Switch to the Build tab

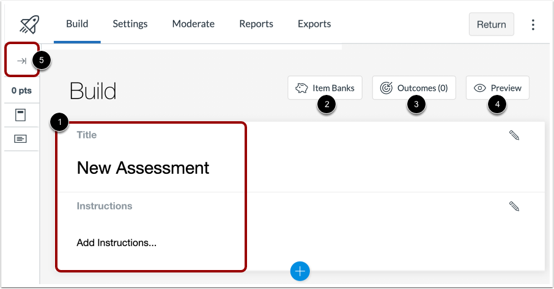[x=77, y=24]
